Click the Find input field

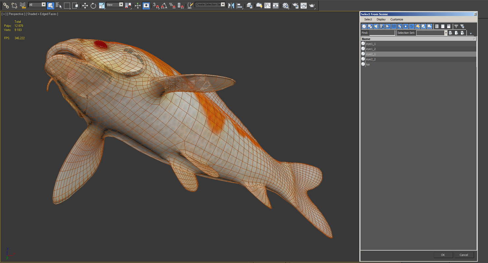382,33
